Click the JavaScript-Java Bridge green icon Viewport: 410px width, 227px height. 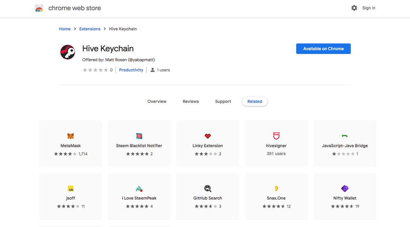pyautogui.click(x=345, y=136)
